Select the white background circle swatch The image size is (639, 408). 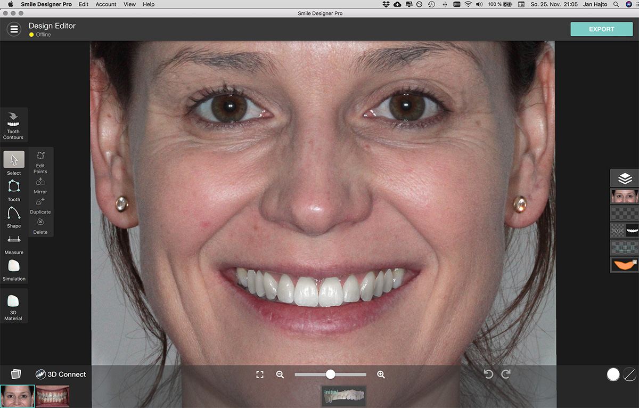tap(613, 374)
